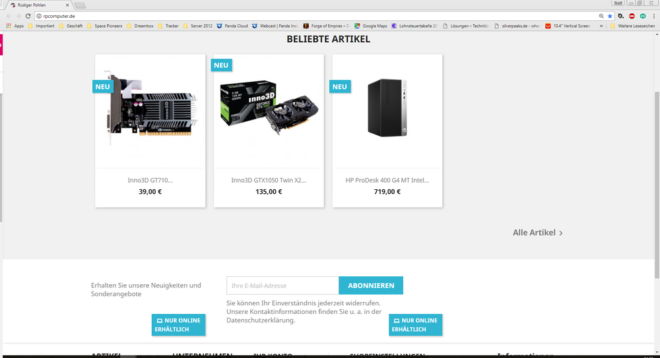Click the NEU badge on GT710 card

pyautogui.click(x=103, y=86)
